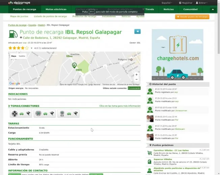Click avp in the Introducido por line
The image size is (220, 175).
[25, 43]
